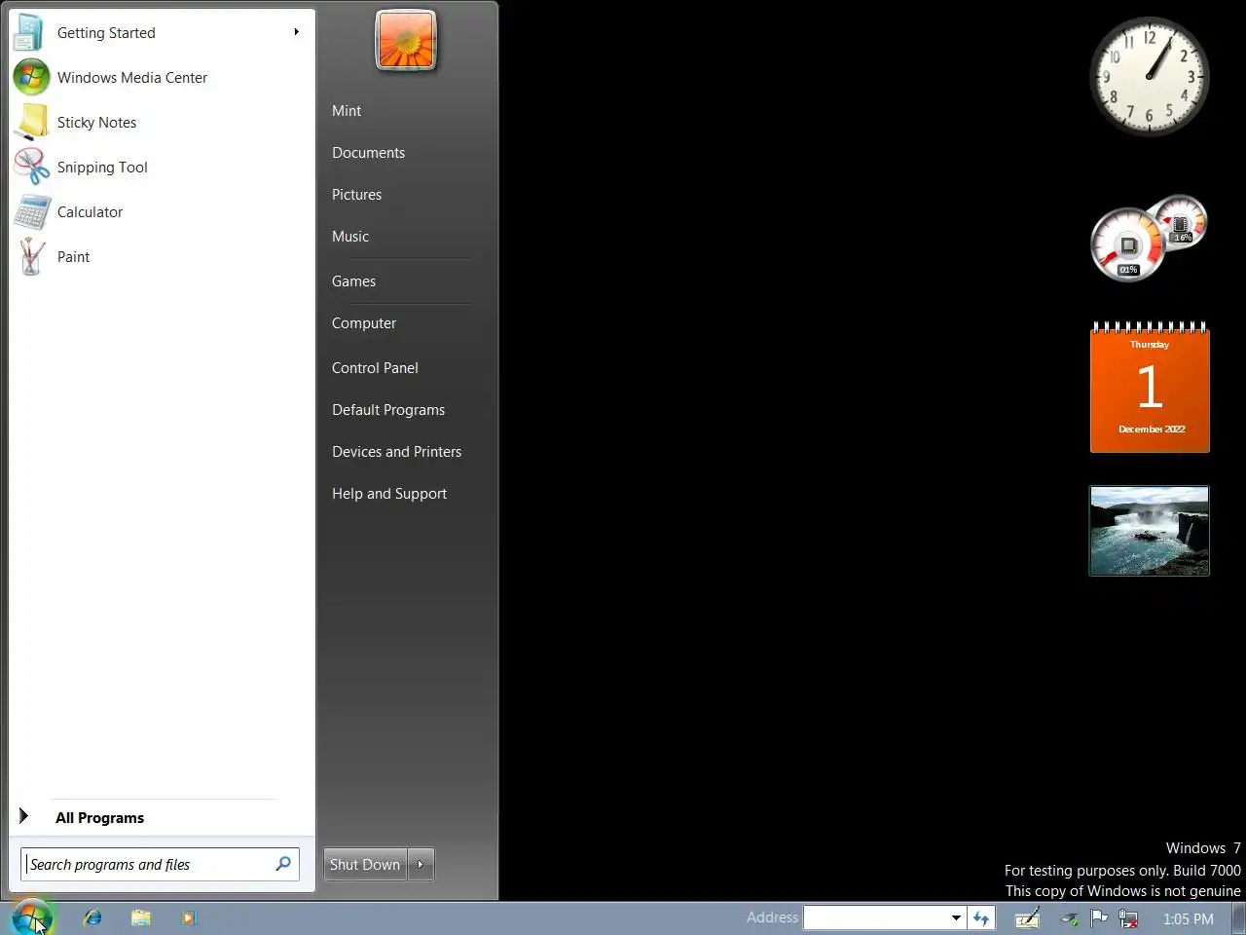
Task: Click the Tablet PC input panel pen icon
Action: pos(1027,917)
